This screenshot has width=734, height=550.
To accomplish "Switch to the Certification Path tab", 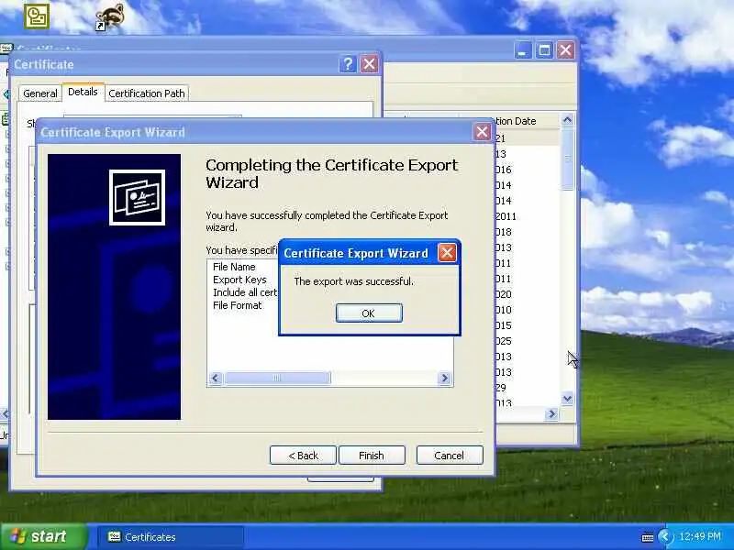I will pyautogui.click(x=147, y=93).
